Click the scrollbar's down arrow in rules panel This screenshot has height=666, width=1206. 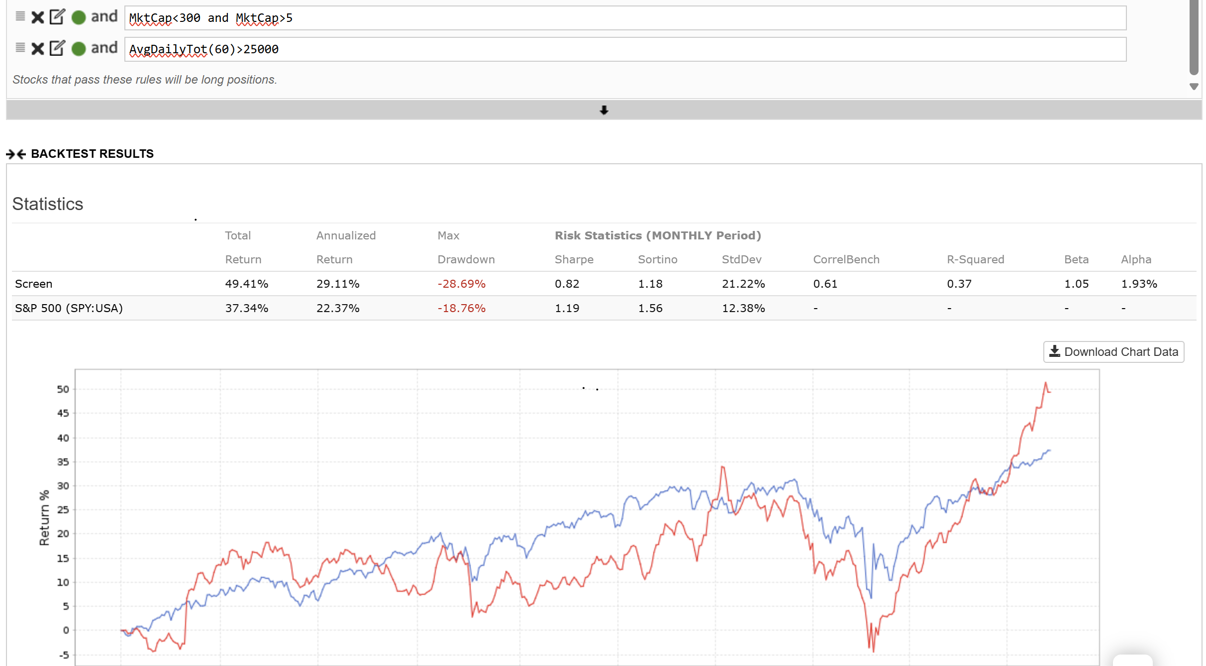(1194, 87)
